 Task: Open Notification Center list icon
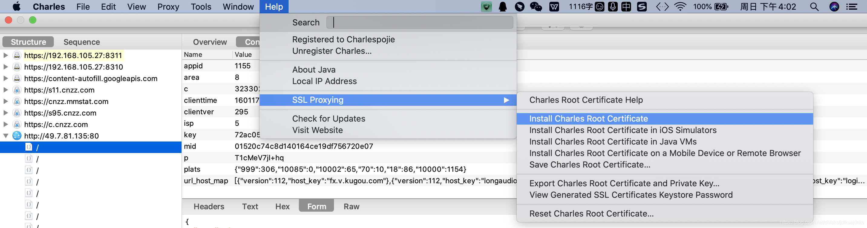point(852,7)
